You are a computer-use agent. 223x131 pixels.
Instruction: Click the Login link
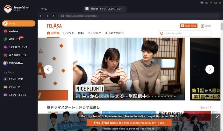pyautogui.click(x=206, y=26)
